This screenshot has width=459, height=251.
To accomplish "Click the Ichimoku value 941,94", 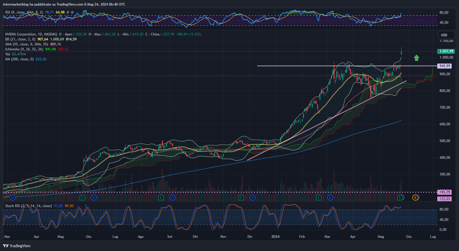I will click(x=51, y=49).
